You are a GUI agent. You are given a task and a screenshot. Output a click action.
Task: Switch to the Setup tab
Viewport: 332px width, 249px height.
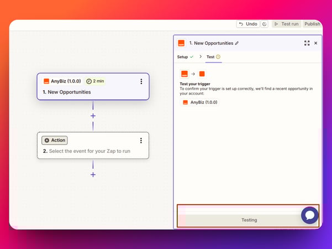[x=185, y=57]
